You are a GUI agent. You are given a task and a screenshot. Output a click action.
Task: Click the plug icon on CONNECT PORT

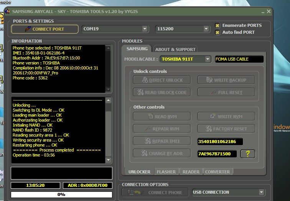(x=28, y=29)
